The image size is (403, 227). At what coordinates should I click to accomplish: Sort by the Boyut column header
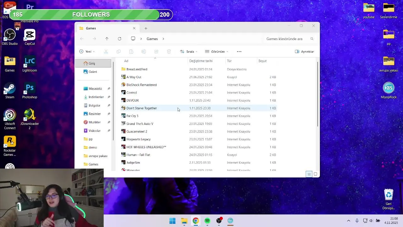[267, 61]
